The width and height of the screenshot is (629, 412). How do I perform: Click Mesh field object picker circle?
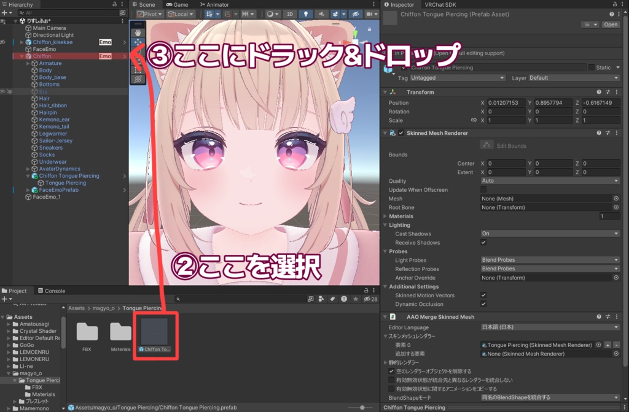tap(615, 199)
